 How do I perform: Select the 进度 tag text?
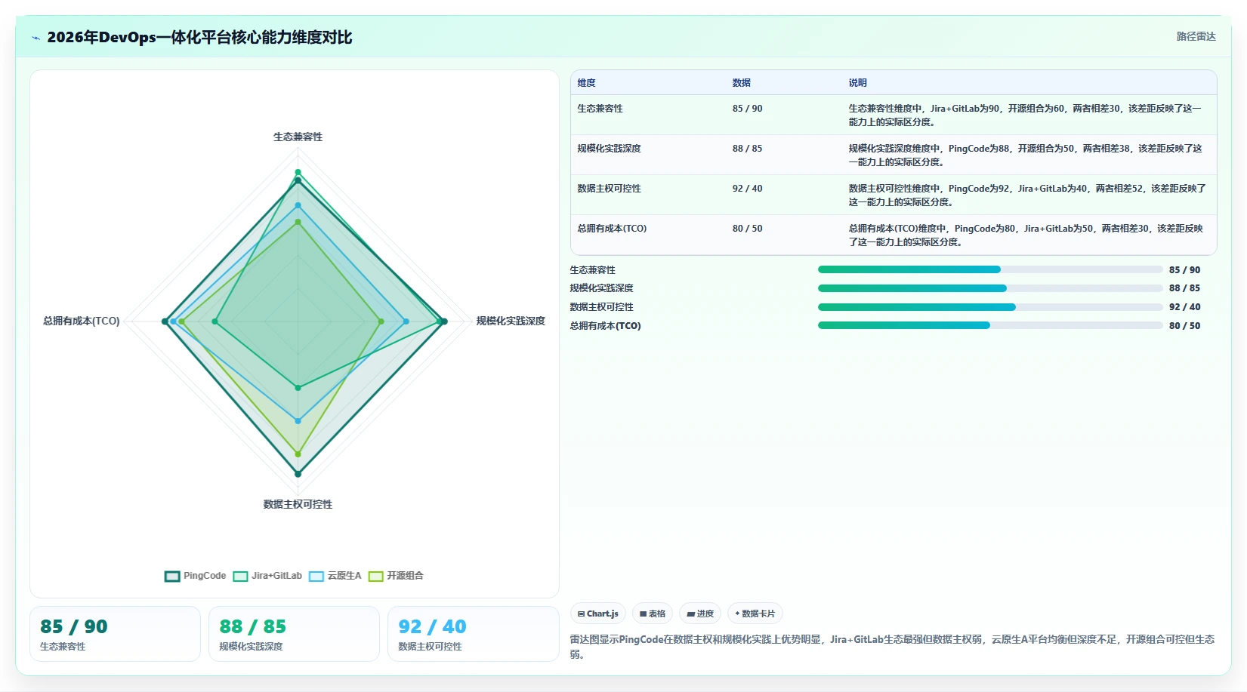705,614
